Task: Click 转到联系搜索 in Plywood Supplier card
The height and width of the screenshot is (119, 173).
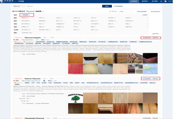Action: click(147, 38)
